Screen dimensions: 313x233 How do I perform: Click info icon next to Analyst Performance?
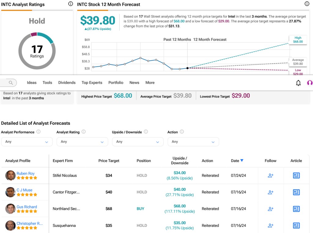(39, 132)
